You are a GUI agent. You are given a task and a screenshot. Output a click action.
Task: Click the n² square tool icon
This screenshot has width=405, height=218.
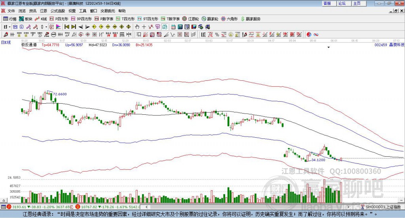(67, 34)
